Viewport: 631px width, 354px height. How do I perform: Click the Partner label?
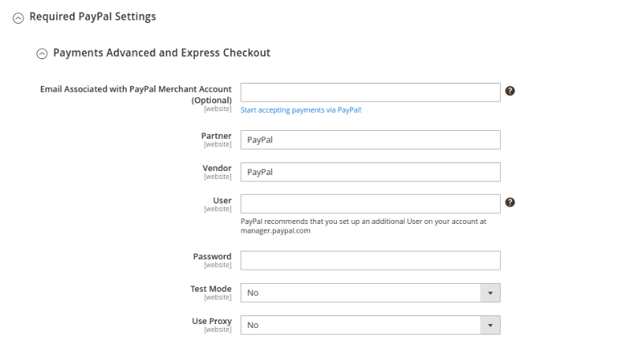pyautogui.click(x=216, y=136)
